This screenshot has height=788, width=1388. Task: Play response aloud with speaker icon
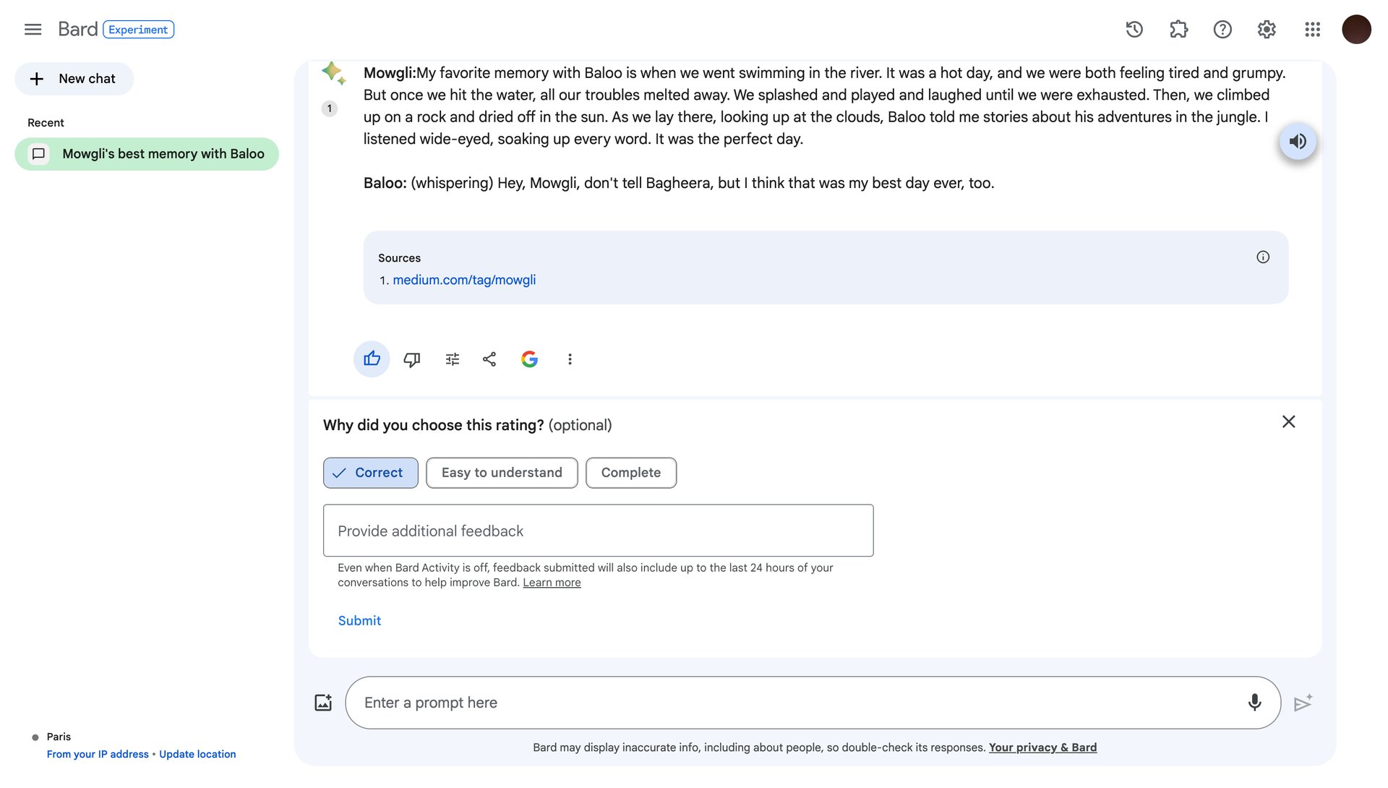pos(1298,142)
